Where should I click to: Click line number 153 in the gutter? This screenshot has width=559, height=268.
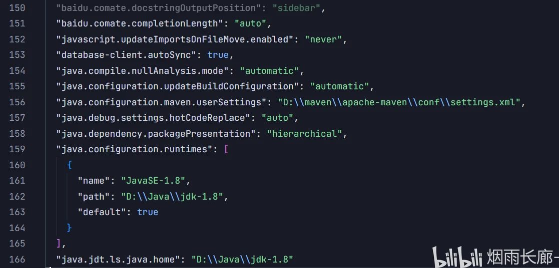coord(17,55)
